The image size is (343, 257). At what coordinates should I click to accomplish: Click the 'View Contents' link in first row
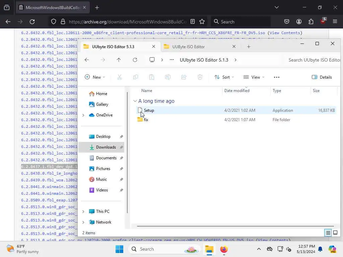click(285, 33)
